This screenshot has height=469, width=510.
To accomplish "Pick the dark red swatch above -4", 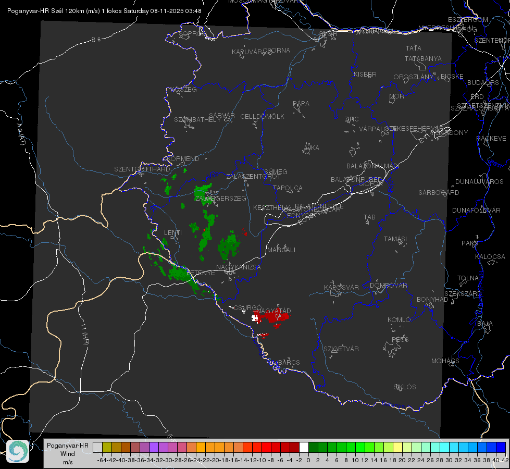I will click(294, 447).
